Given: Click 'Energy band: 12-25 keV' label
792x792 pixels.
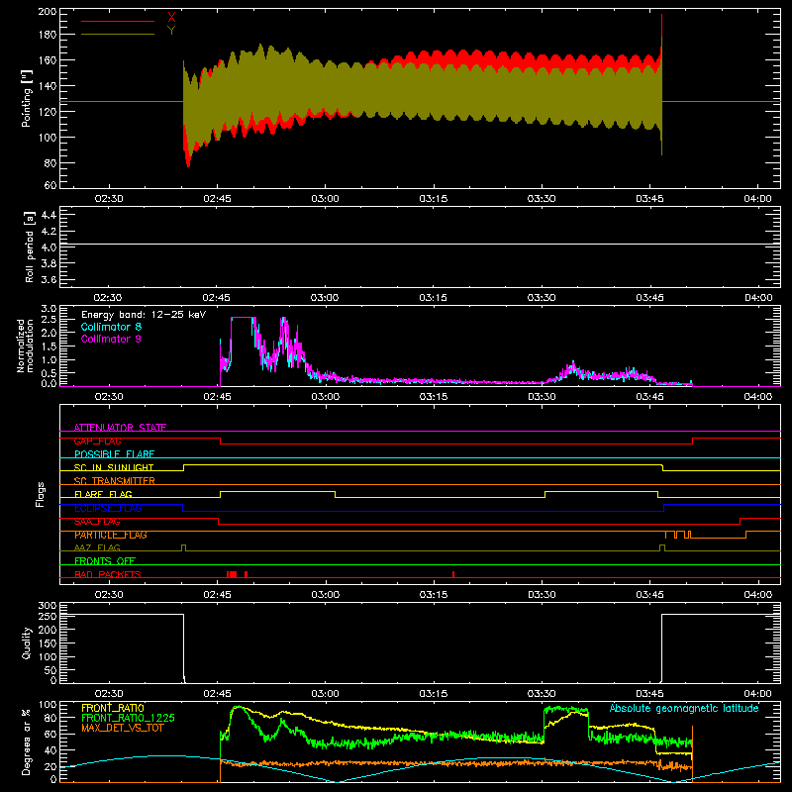Looking at the screenshot, I should pos(144,315).
